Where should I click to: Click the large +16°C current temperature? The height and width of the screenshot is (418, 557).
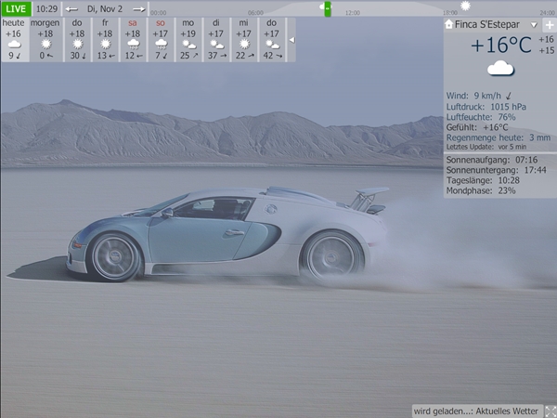click(501, 46)
